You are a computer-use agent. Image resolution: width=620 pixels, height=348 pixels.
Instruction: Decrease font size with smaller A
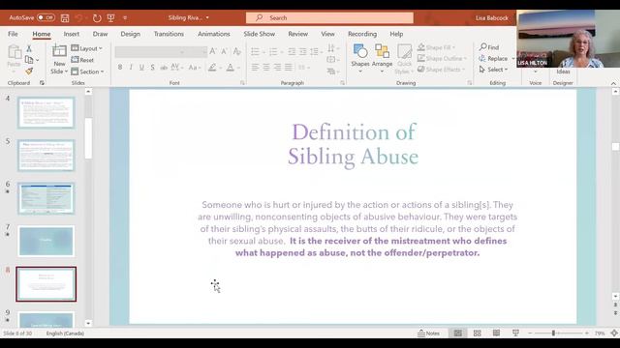coord(224,51)
